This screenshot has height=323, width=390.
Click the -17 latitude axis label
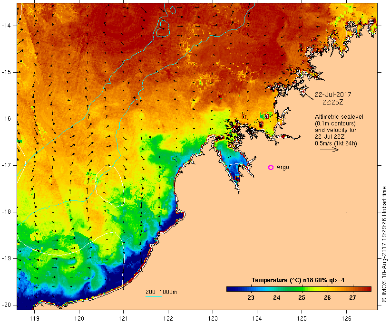(x=6, y=165)
